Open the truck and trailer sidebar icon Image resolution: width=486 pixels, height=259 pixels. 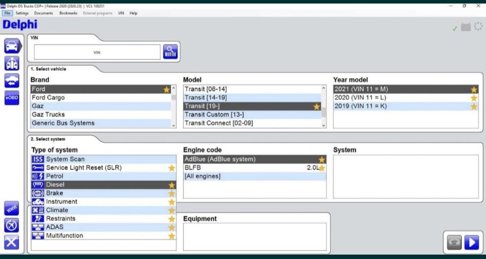[x=12, y=63]
